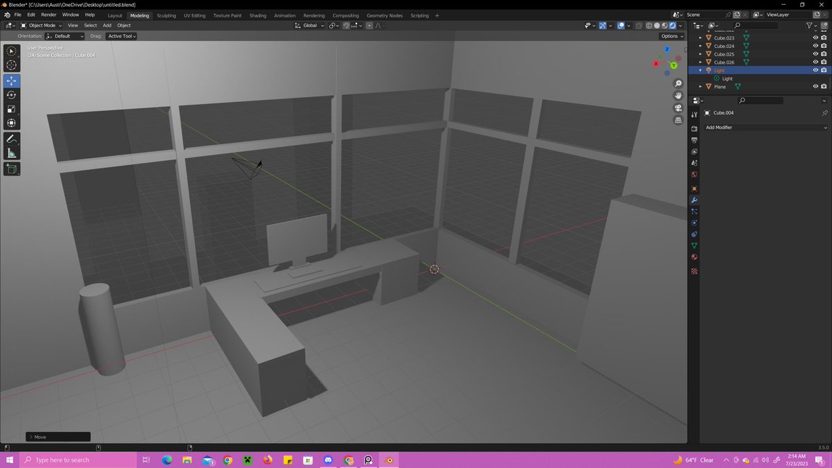Open the View Layer properties tab
The width and height of the screenshot is (832, 468).
pos(694,151)
